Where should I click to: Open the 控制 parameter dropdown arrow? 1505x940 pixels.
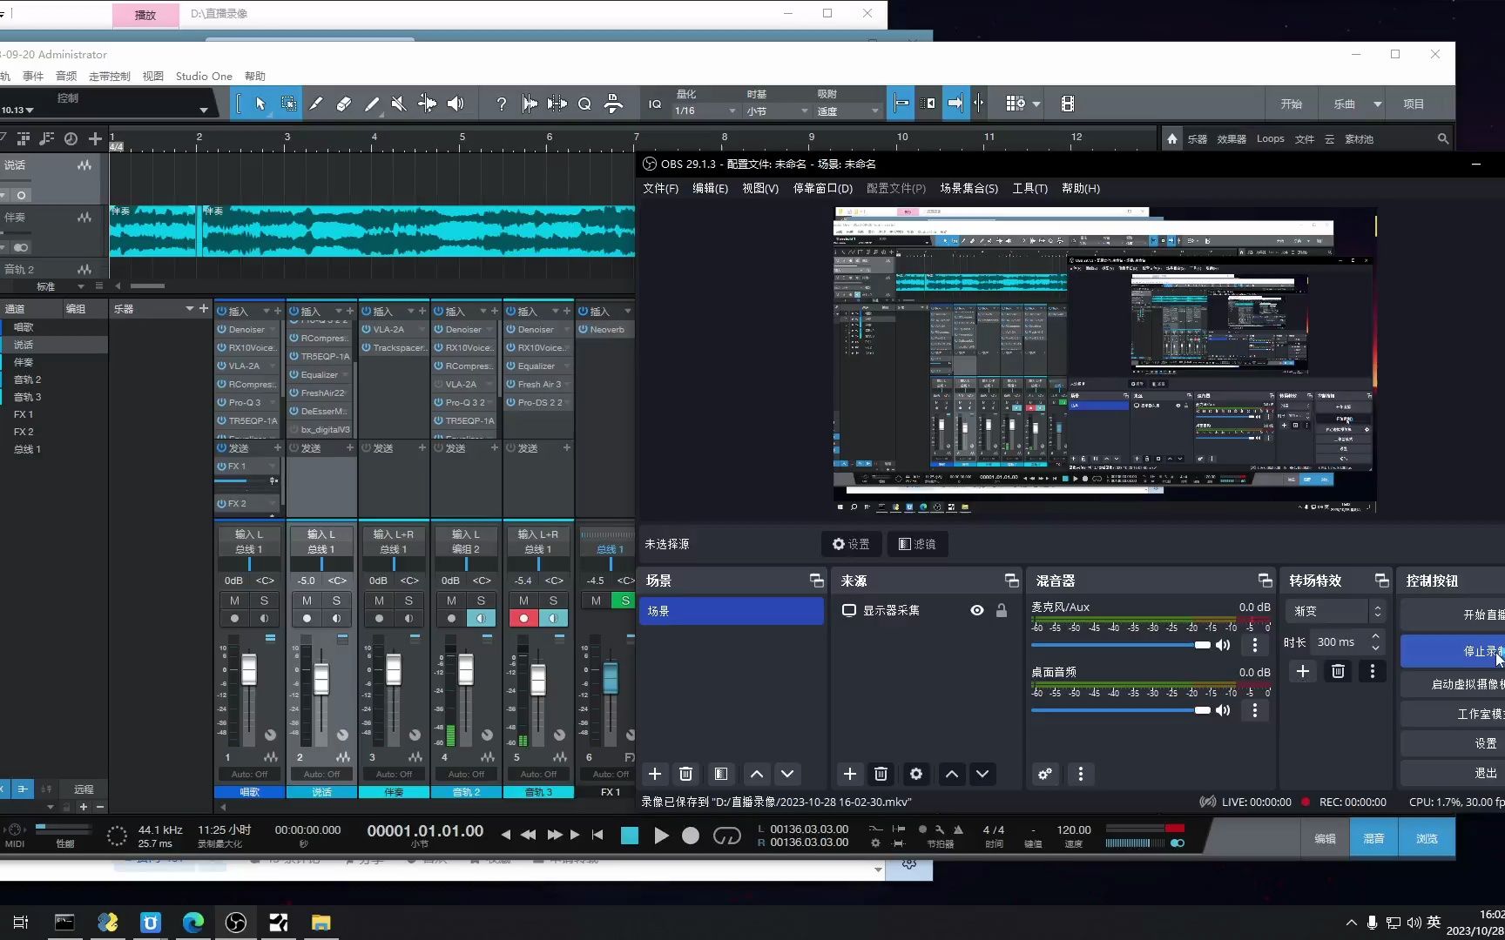tap(203, 110)
